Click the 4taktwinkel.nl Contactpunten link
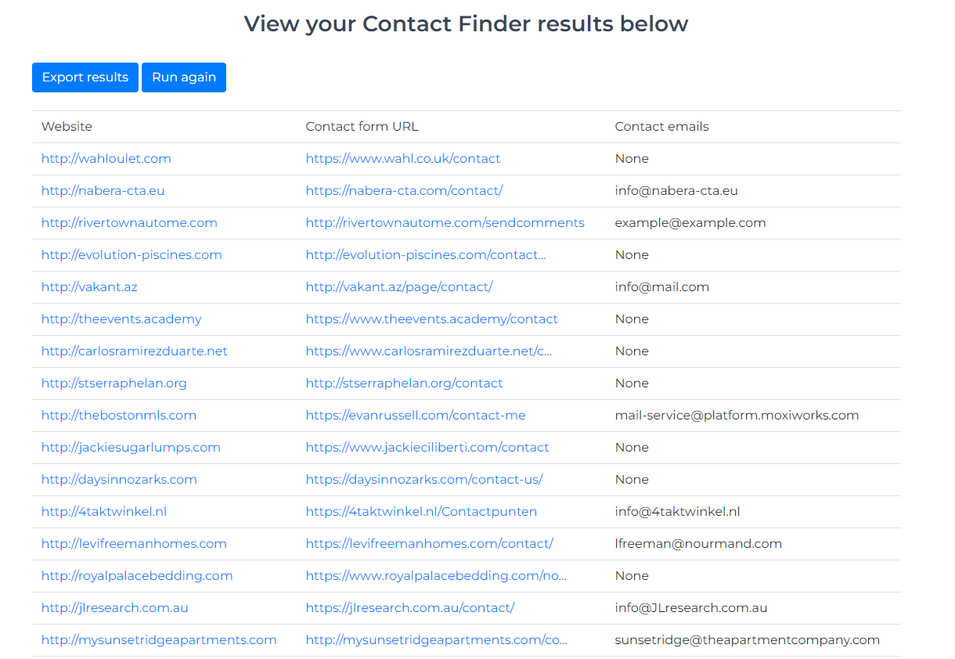This screenshot has height=659, width=955. (x=422, y=512)
